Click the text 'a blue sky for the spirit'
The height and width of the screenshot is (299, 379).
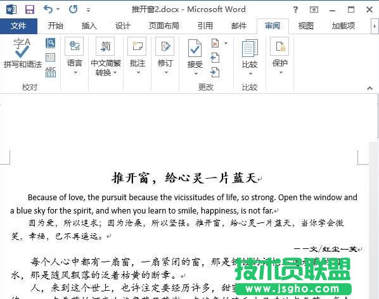[x=51, y=210]
